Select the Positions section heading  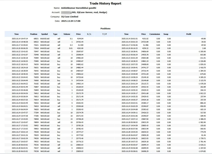(105, 28)
